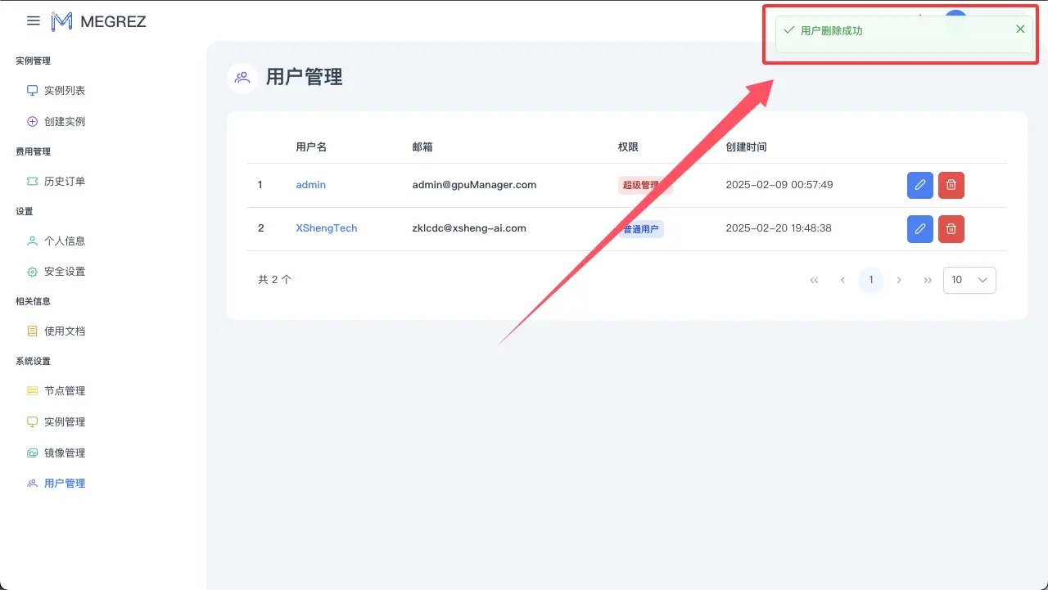The height and width of the screenshot is (590, 1048).
Task: Dismiss the 用户删除成功 toast notification
Action: click(x=1020, y=29)
